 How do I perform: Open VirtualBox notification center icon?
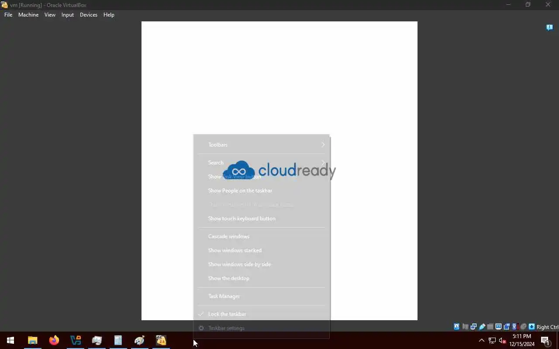tap(549, 27)
